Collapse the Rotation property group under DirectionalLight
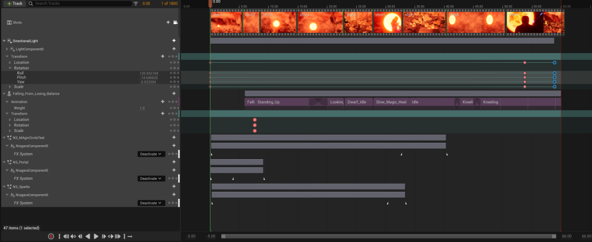The image size is (592, 242). [x=10, y=68]
